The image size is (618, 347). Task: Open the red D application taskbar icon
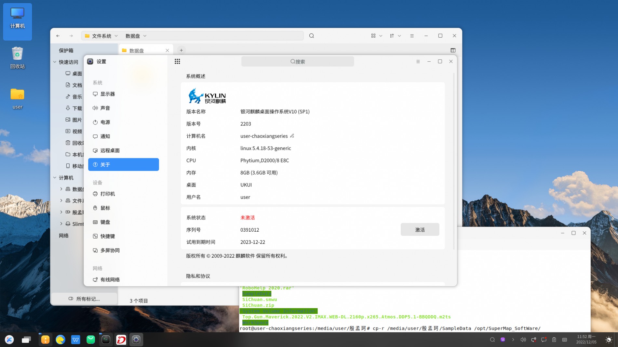(121, 340)
